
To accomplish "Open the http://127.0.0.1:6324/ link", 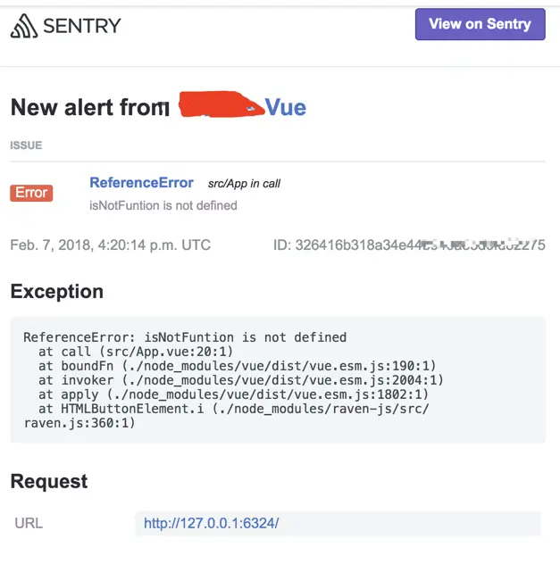I will (212, 523).
